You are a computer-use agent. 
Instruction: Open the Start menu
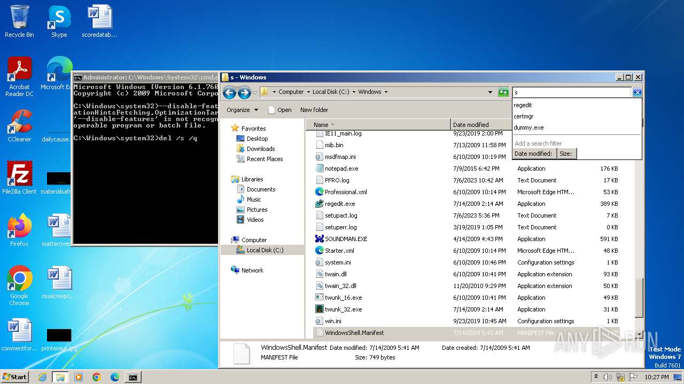(14, 377)
